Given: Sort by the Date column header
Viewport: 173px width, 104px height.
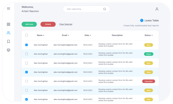Looking at the screenshot, I should [88, 35].
